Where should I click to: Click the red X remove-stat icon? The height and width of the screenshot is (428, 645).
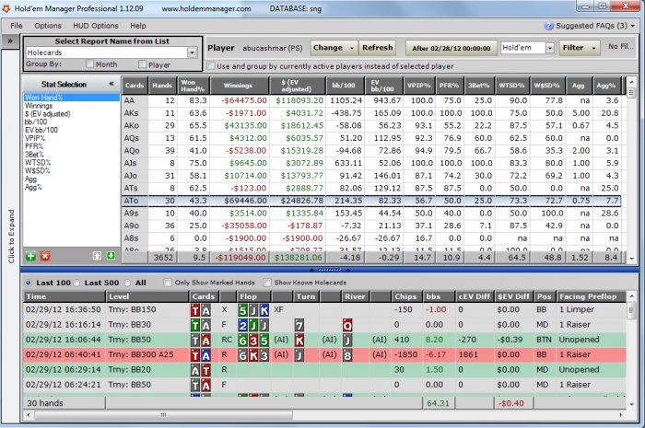pos(45,256)
